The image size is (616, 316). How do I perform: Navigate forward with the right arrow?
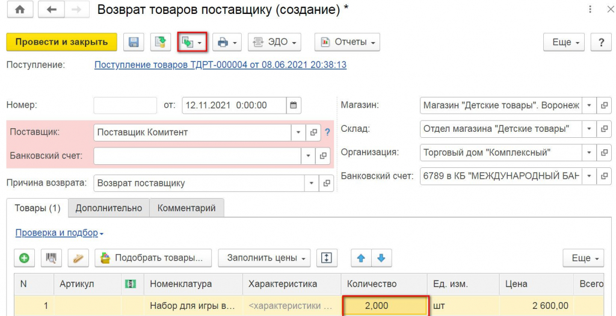(x=76, y=10)
